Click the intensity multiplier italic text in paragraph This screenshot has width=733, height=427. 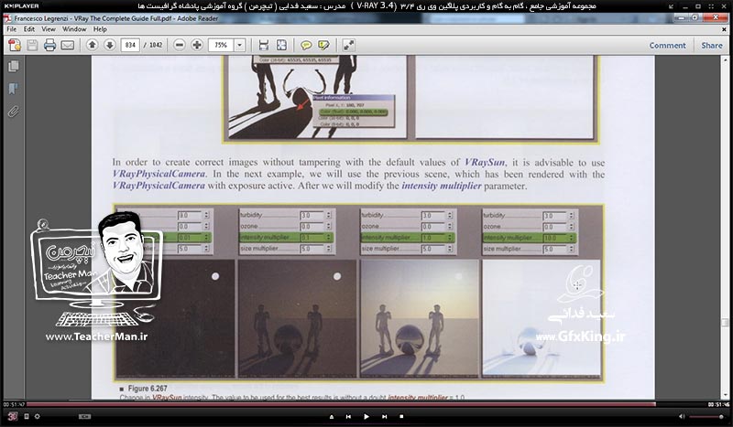(x=442, y=186)
